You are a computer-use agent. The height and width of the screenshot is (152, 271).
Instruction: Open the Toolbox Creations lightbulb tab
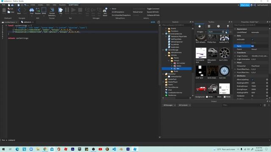pos(228,26)
